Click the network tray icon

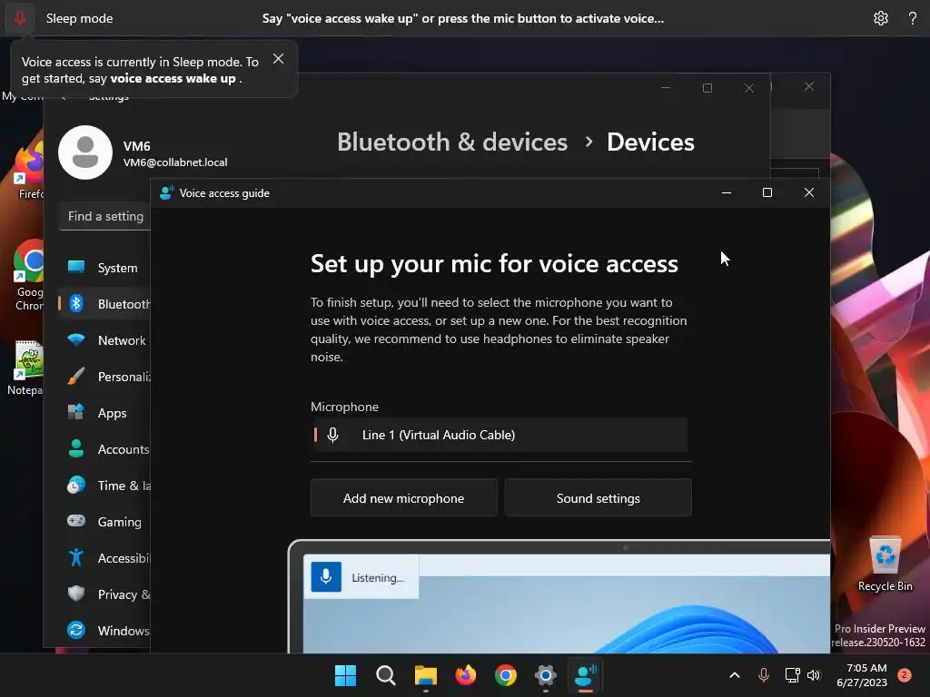(792, 675)
